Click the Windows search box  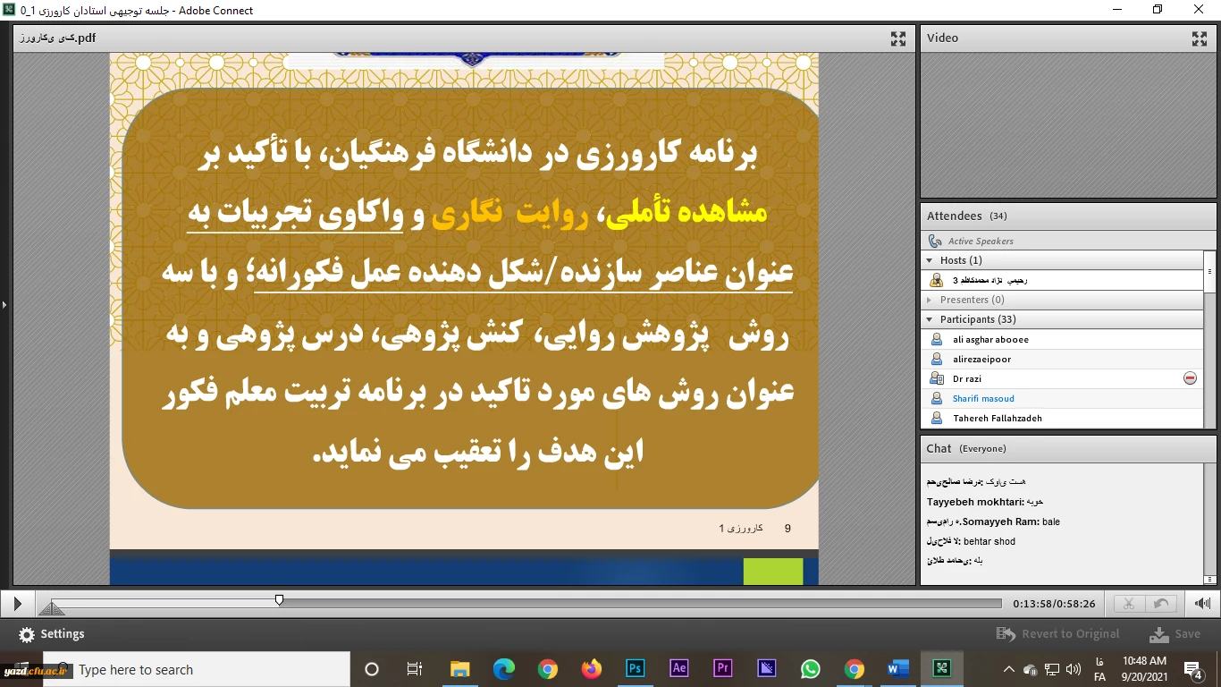[x=197, y=669]
